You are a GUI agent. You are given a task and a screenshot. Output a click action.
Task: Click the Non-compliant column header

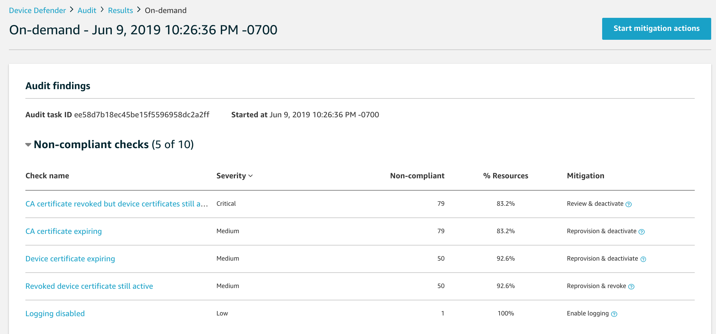coord(417,176)
